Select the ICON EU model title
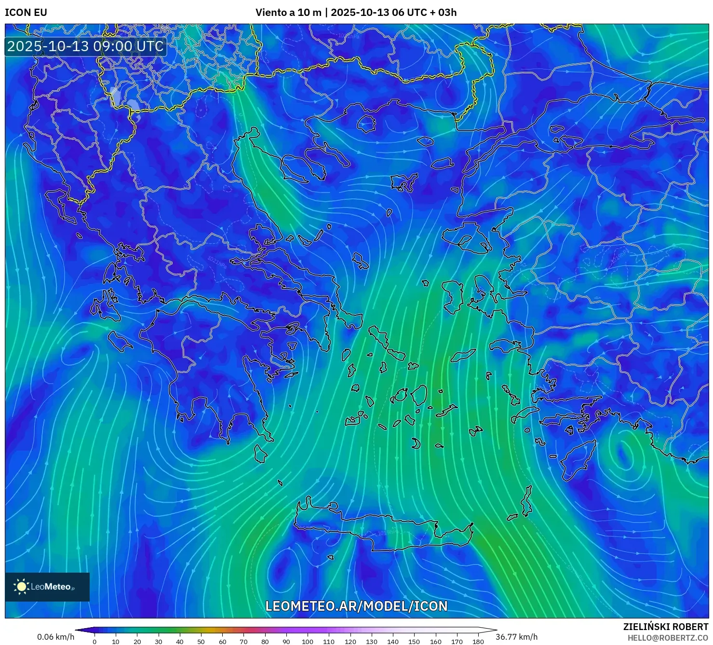Viewport: 713px width, 645px height. (x=26, y=13)
